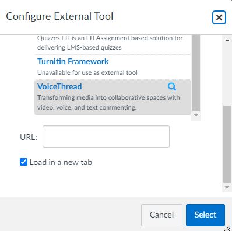
Task: Click the tool list scrollbar thumb
Action: tap(196, 73)
